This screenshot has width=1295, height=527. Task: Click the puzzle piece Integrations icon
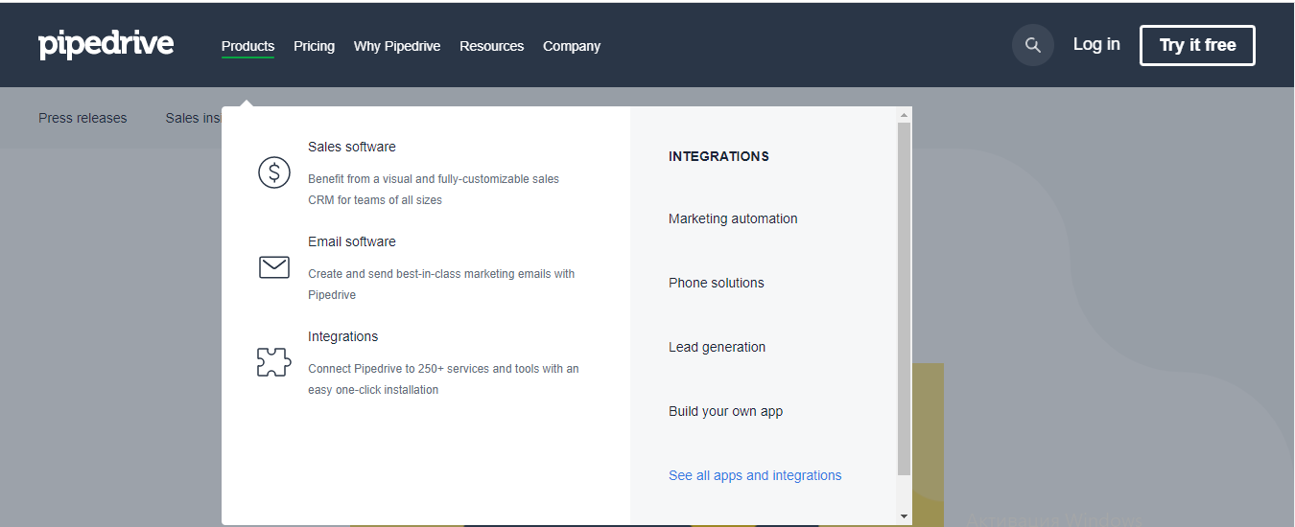pyautogui.click(x=274, y=361)
